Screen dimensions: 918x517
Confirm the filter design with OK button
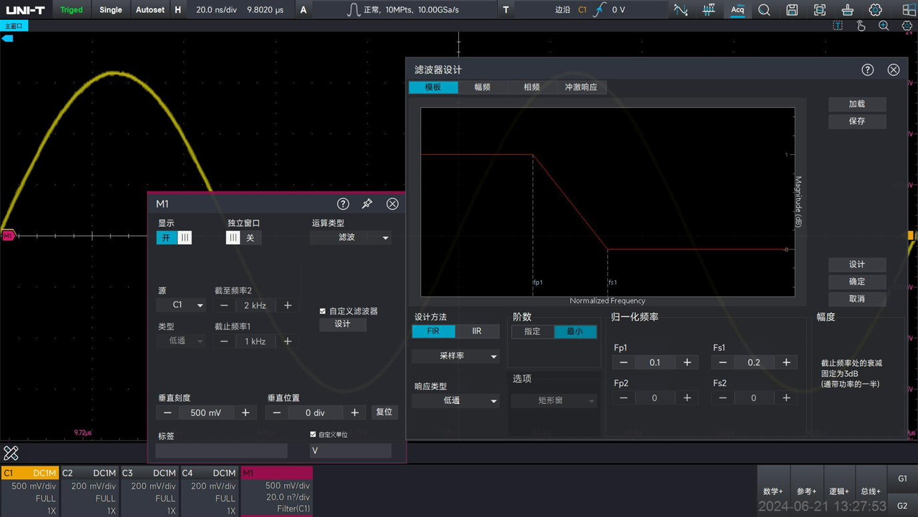(x=857, y=282)
